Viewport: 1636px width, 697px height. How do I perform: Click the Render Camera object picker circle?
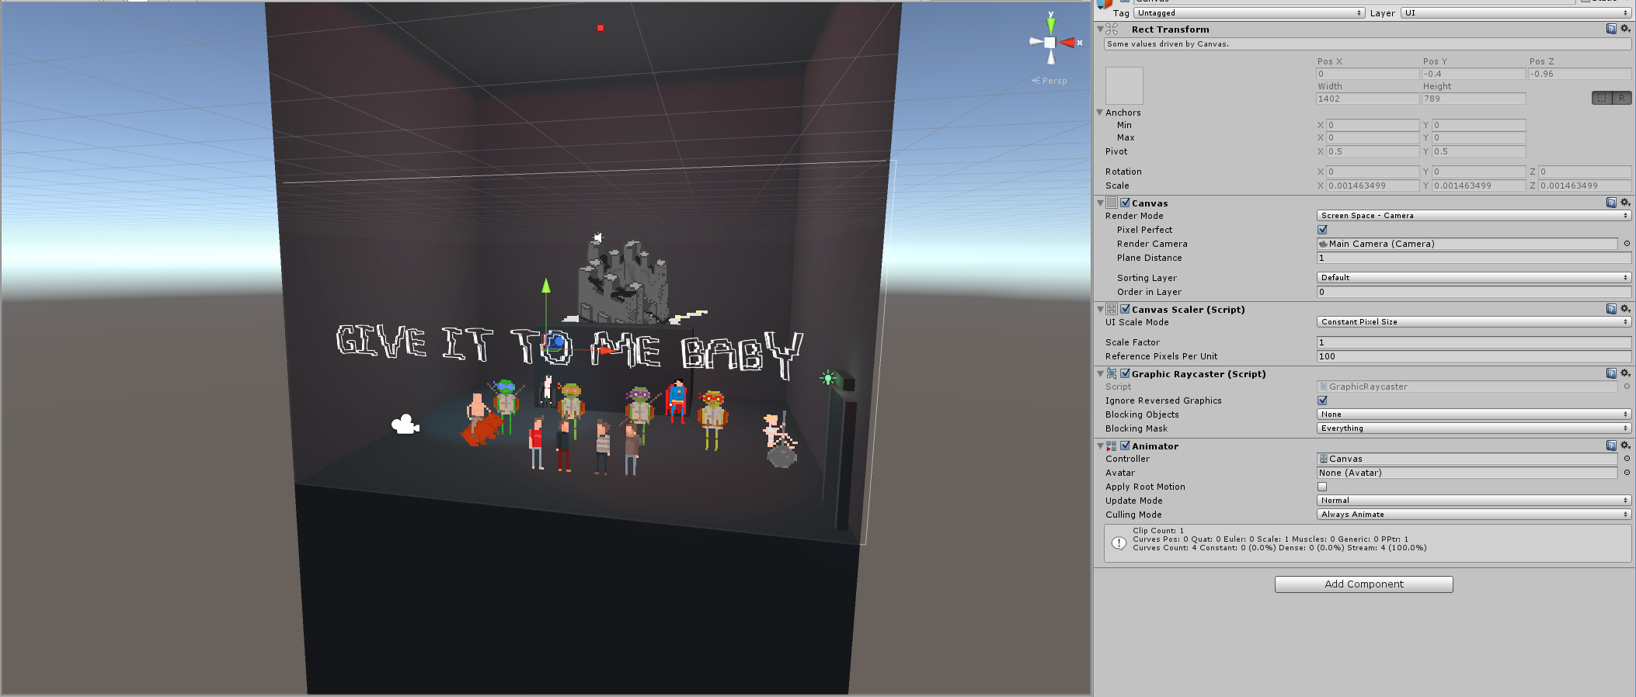tap(1627, 244)
